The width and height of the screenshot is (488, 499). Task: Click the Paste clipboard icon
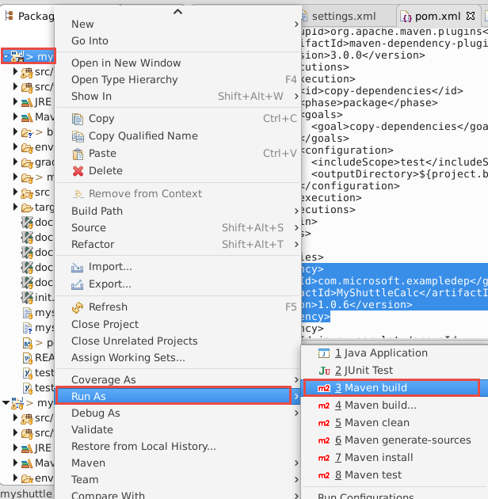click(78, 154)
